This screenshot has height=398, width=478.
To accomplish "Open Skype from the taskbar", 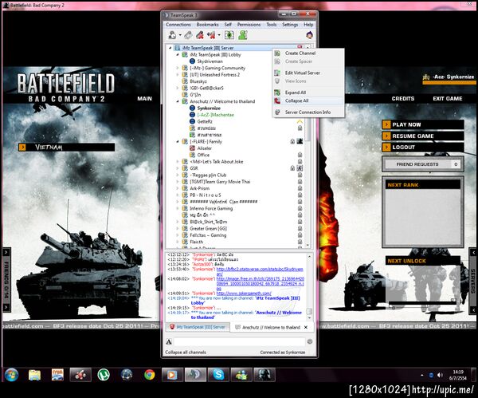I will 218,375.
